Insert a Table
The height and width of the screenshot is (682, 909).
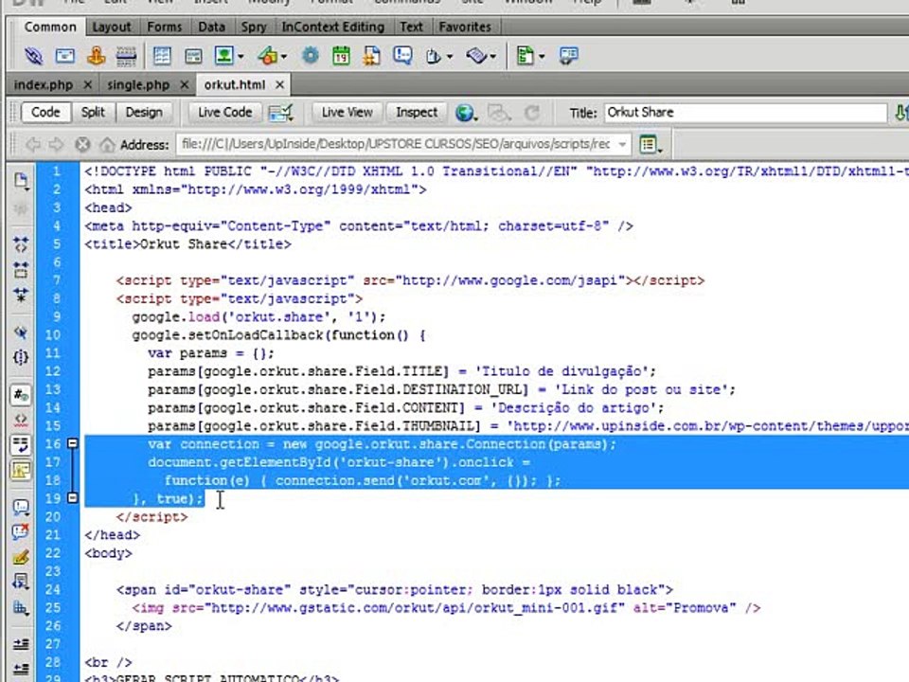click(162, 56)
